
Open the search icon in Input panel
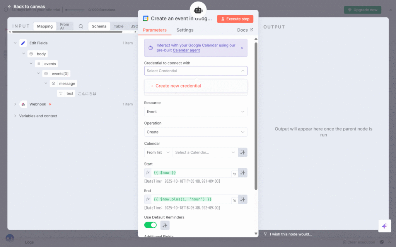click(81, 27)
